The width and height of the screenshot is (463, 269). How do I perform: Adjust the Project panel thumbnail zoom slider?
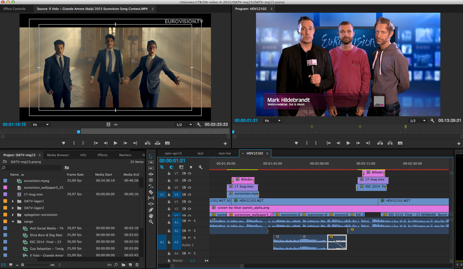[23, 265]
